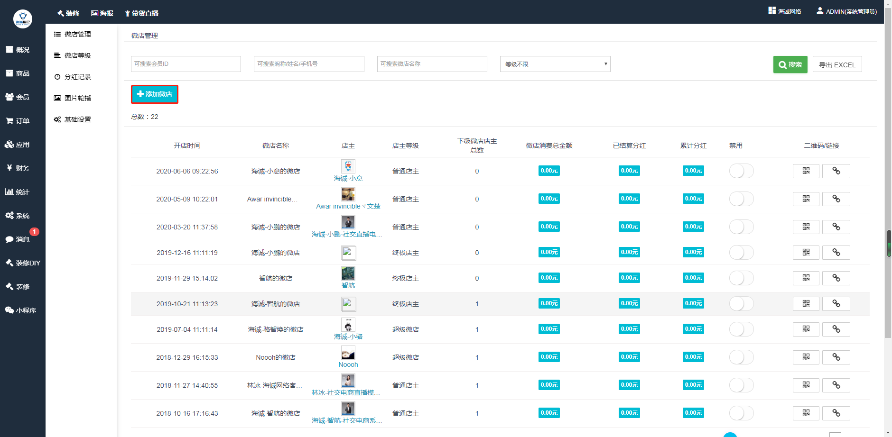Click the link icon for the 2020-05-09 row
This screenshot has height=437, width=892.
click(836, 199)
